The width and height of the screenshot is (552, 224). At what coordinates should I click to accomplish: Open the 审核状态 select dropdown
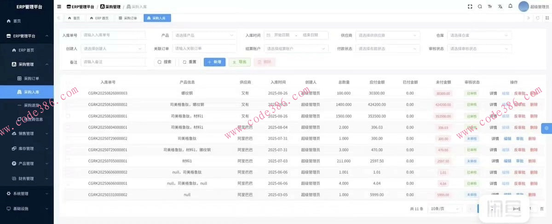coord(479,48)
